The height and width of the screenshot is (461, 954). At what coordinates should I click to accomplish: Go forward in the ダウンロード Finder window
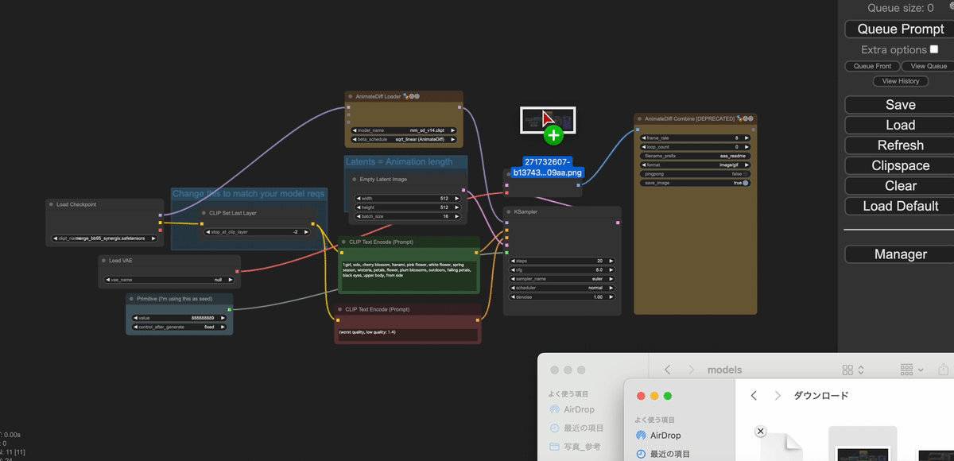(777, 395)
